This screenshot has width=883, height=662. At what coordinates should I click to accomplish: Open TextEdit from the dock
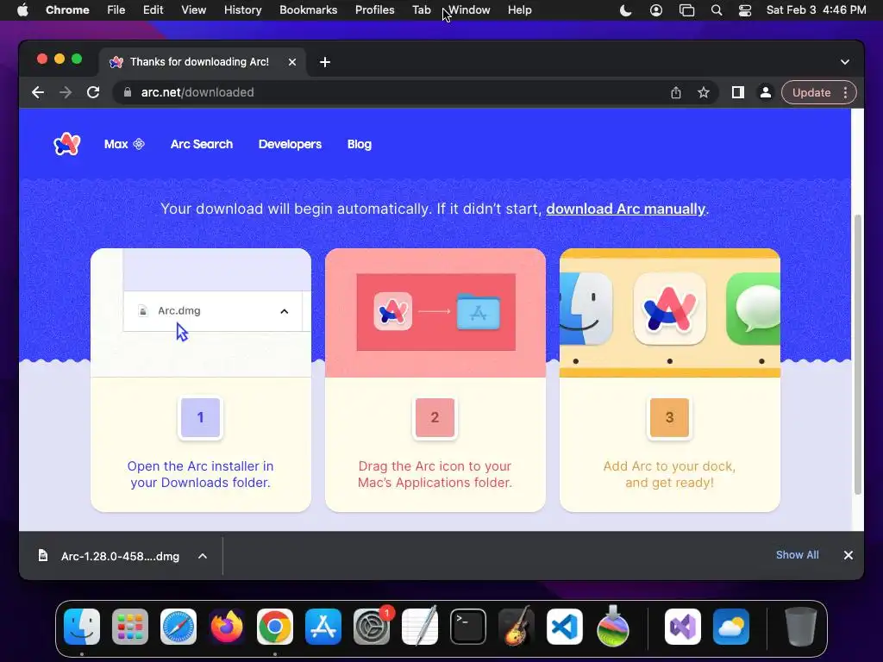pos(420,626)
